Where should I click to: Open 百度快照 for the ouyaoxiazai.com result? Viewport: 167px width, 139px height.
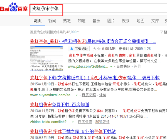click(x=89, y=95)
